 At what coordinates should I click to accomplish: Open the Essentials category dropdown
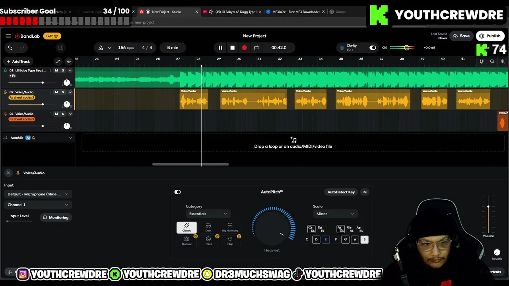[208, 214]
